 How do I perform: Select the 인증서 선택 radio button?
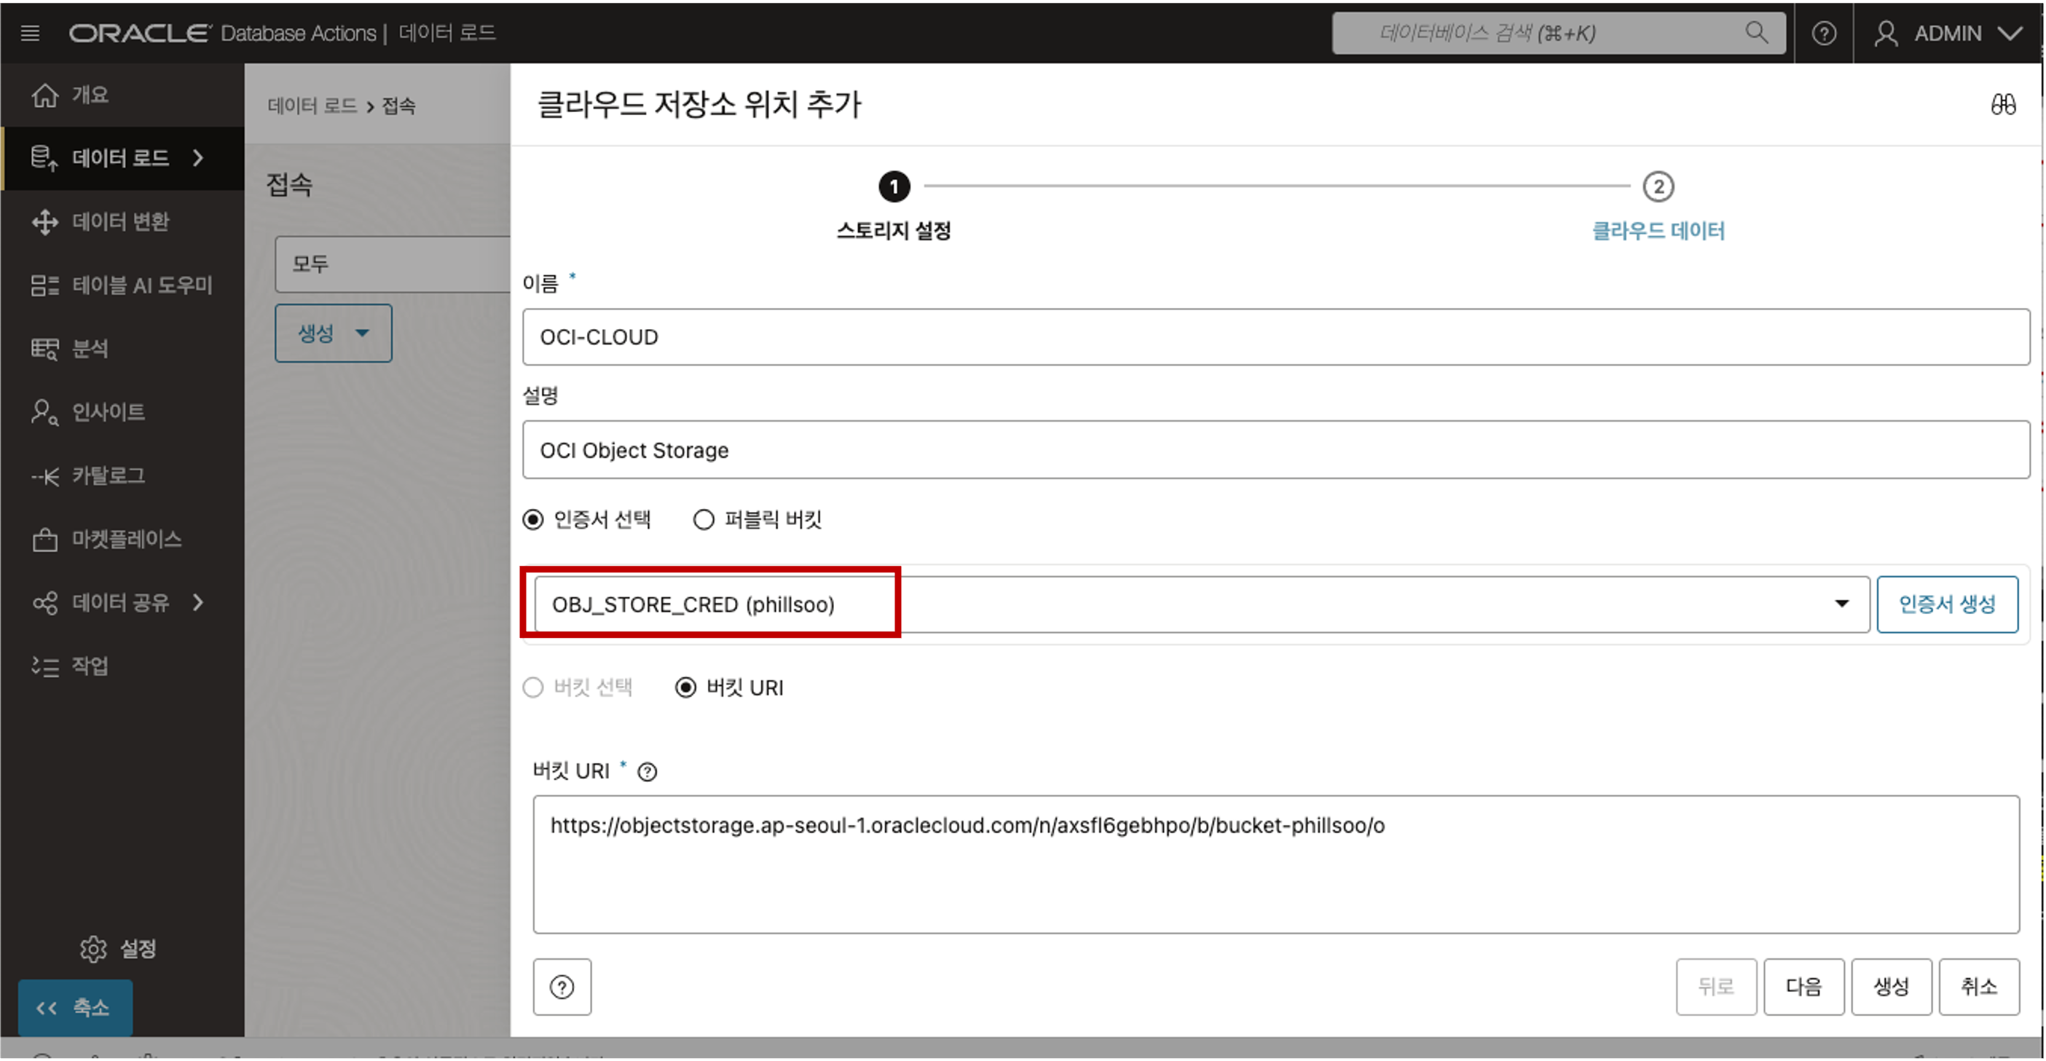[533, 519]
